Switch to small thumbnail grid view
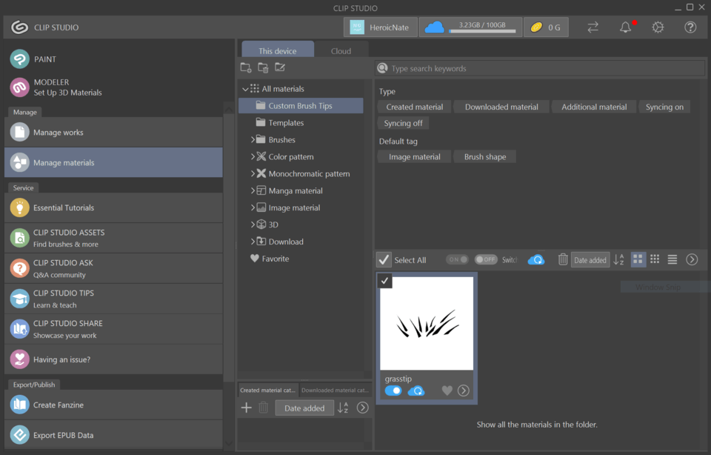711x455 pixels. pyautogui.click(x=655, y=259)
